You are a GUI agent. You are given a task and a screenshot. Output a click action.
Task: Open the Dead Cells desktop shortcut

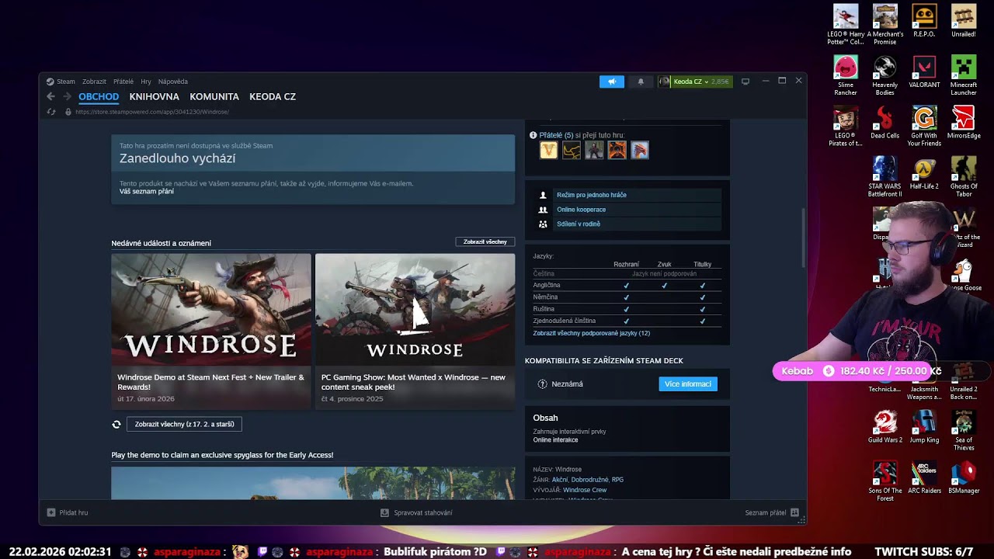(x=885, y=123)
